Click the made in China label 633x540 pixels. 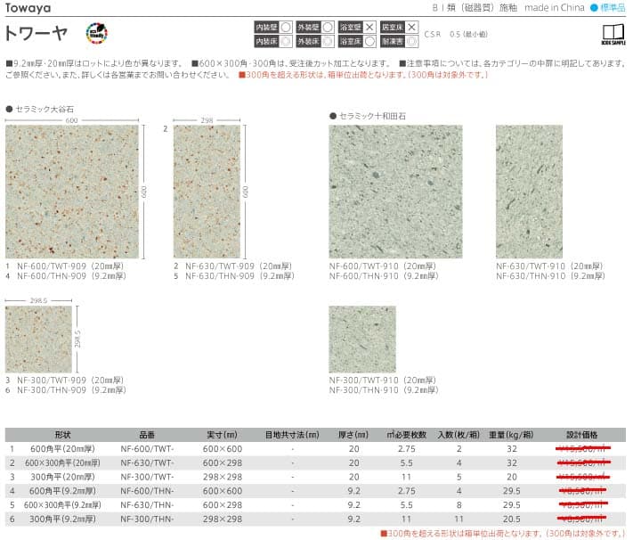555,8
